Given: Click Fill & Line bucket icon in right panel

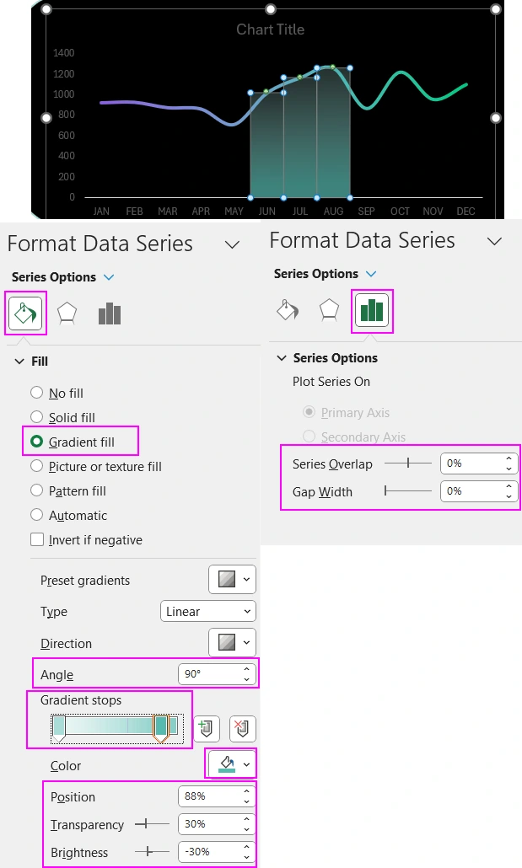Looking at the screenshot, I should click(288, 310).
